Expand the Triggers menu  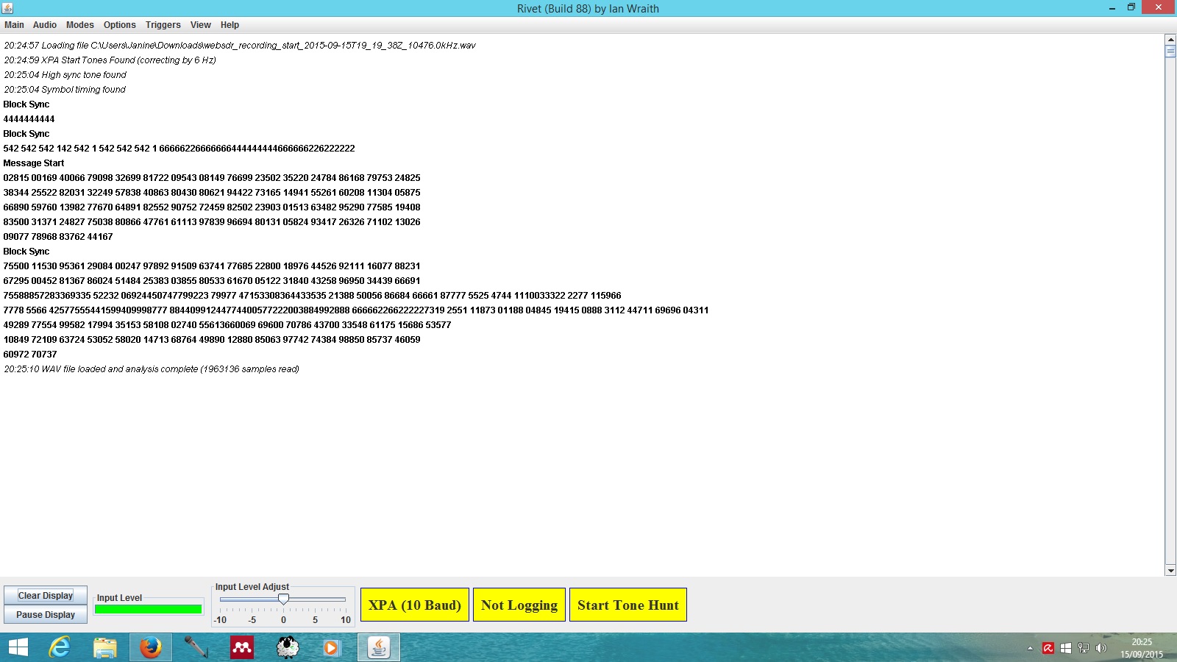163,25
